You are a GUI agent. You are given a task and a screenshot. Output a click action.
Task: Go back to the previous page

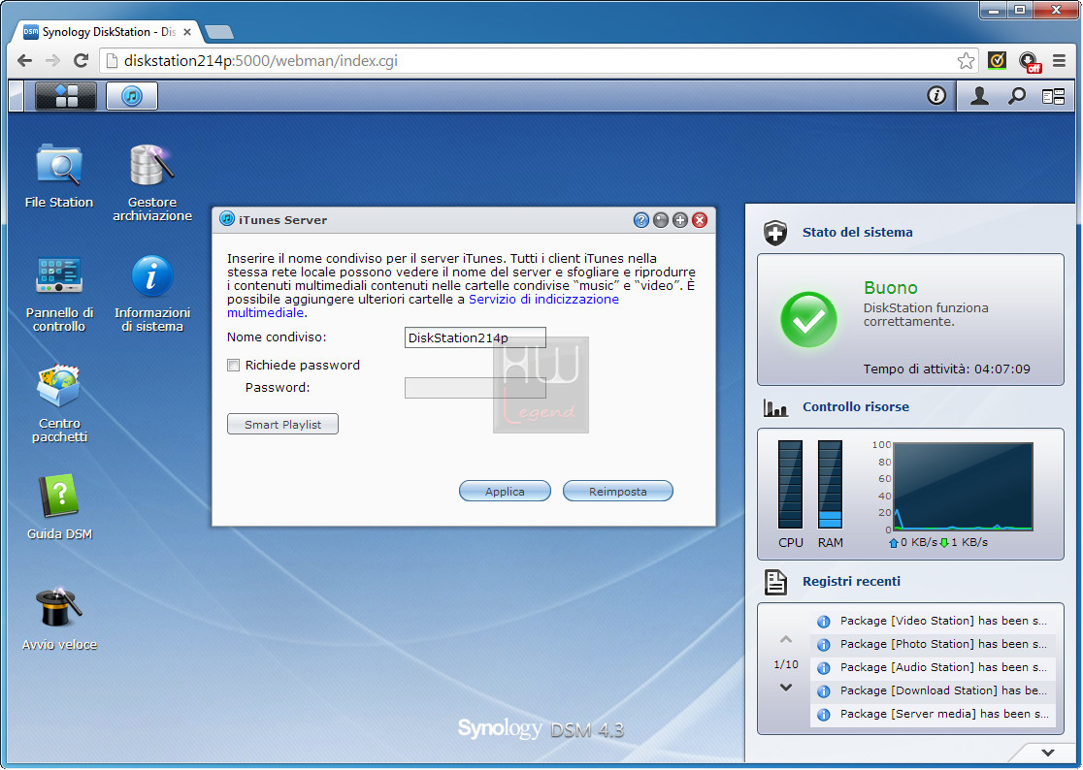[25, 61]
